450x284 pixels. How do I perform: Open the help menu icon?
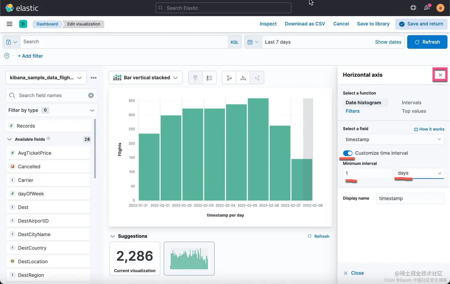pos(413,8)
